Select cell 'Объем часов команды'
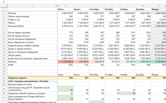The width and height of the screenshot is (166, 103). click(x=32, y=16)
